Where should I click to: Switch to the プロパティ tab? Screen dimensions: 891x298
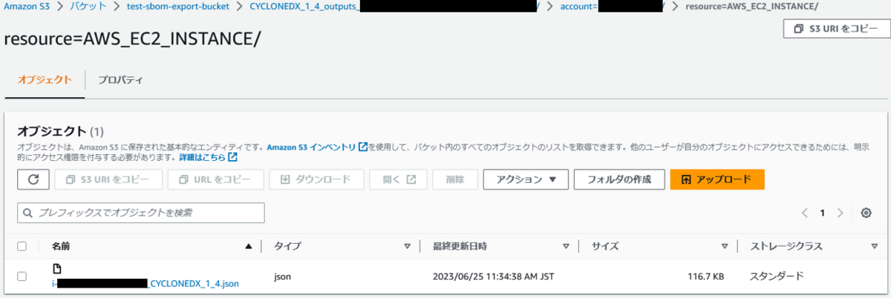pos(120,79)
